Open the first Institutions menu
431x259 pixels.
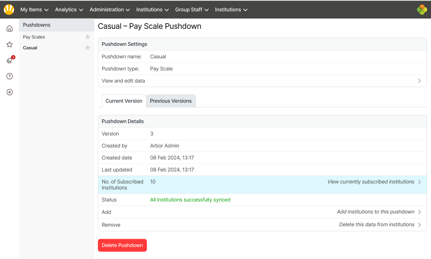(x=153, y=9)
